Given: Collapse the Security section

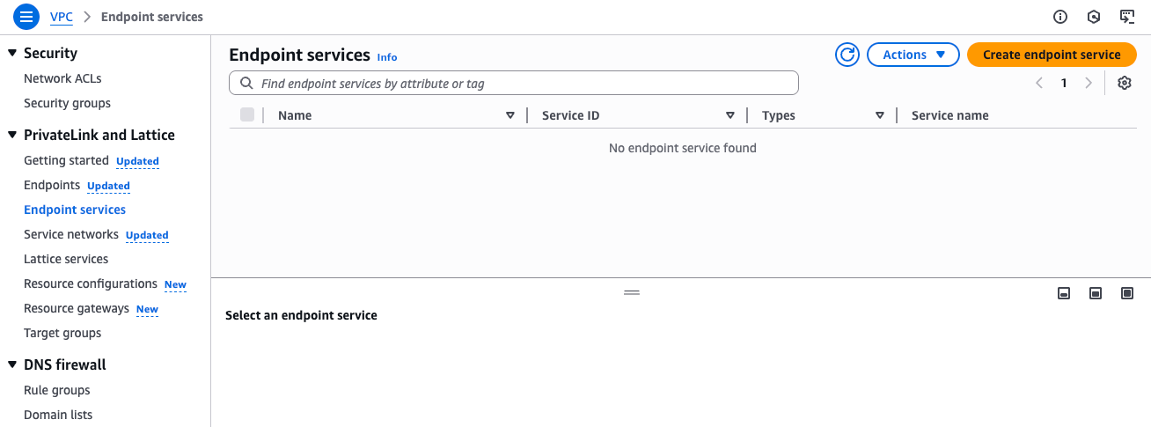Looking at the screenshot, I should (12, 54).
